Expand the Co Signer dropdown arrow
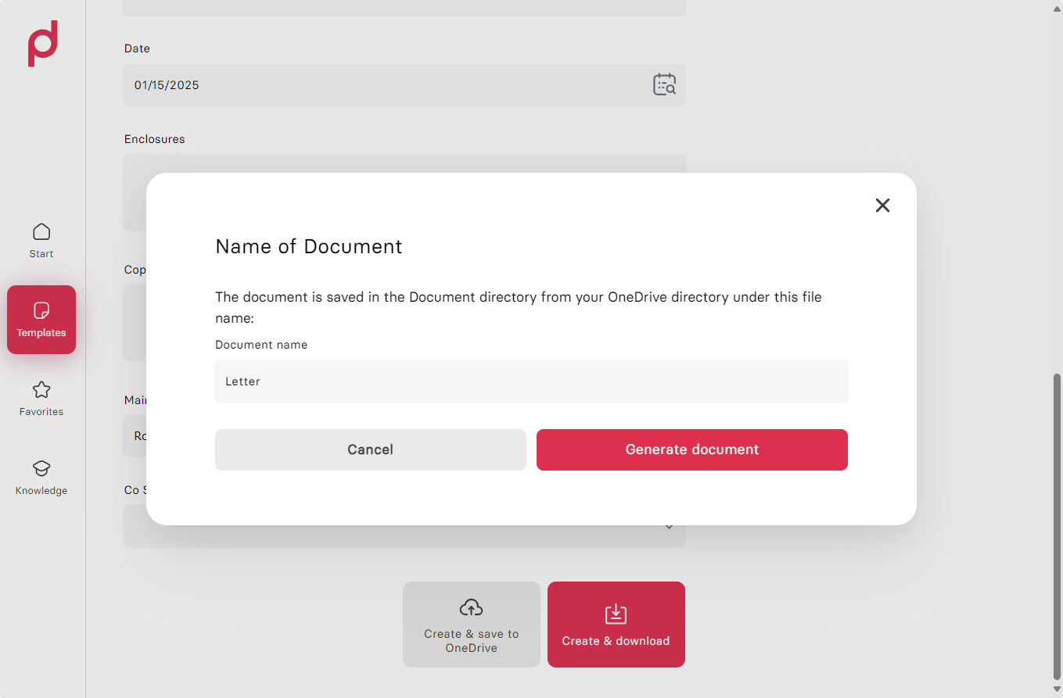The image size is (1063, 698). 670,527
